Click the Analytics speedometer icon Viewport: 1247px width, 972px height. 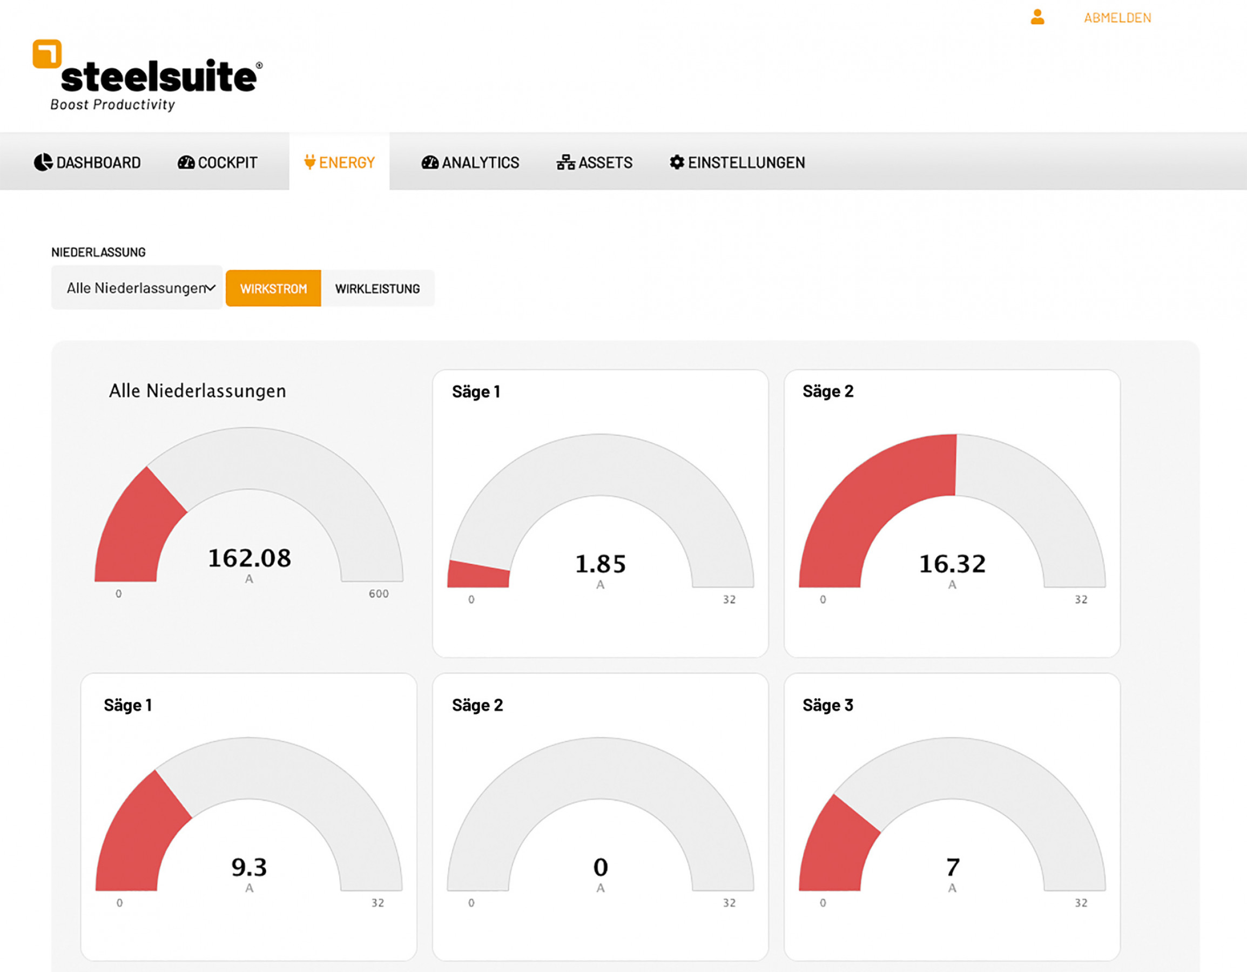[429, 163]
